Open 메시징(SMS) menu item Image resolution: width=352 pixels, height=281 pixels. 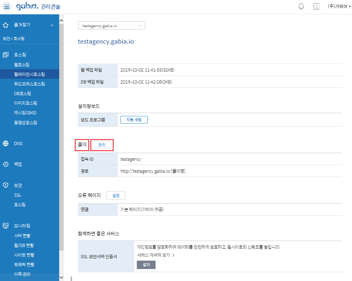25,113
